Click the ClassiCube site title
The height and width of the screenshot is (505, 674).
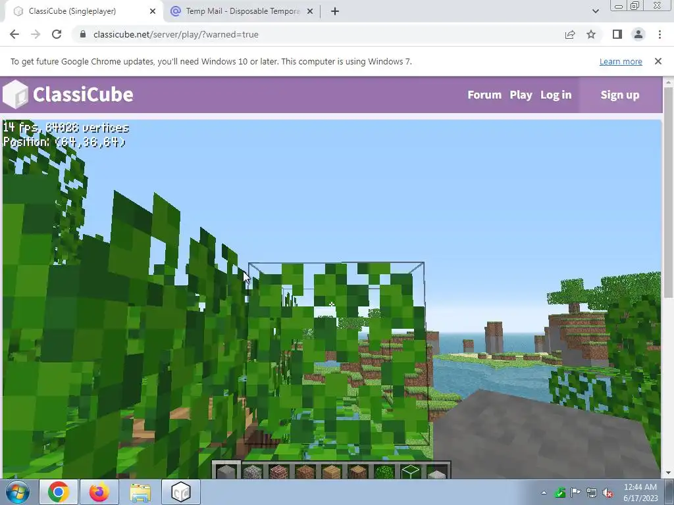(x=83, y=95)
